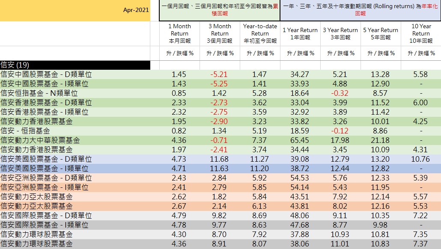Select the red -5.21 value
Viewport: 441px width, 249px height.
[x=219, y=74]
